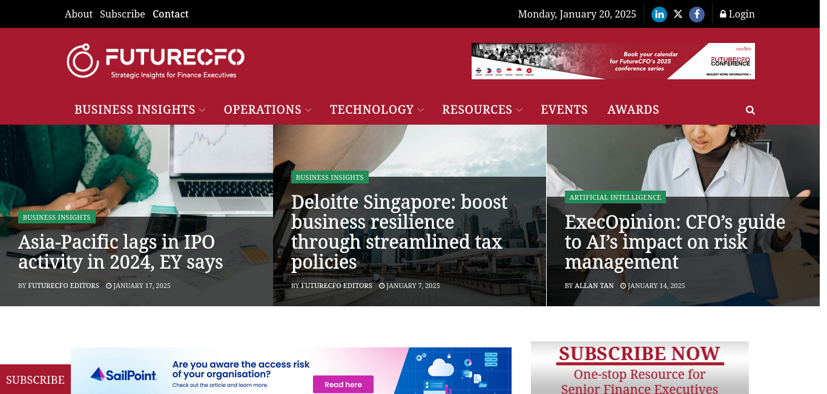
Task: Expand the Business Insights menu chevron
Action: pos(202,110)
